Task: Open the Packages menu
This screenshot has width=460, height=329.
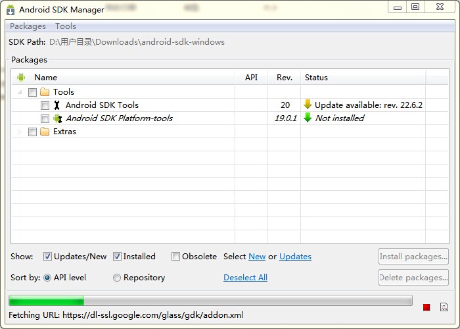Action: click(28, 26)
